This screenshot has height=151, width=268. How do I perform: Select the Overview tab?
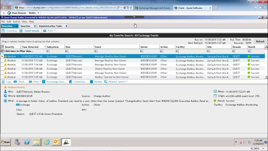coord(7,26)
